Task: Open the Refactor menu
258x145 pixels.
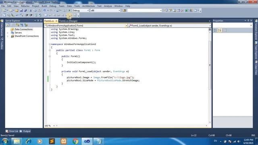Action: tap(25, 6)
